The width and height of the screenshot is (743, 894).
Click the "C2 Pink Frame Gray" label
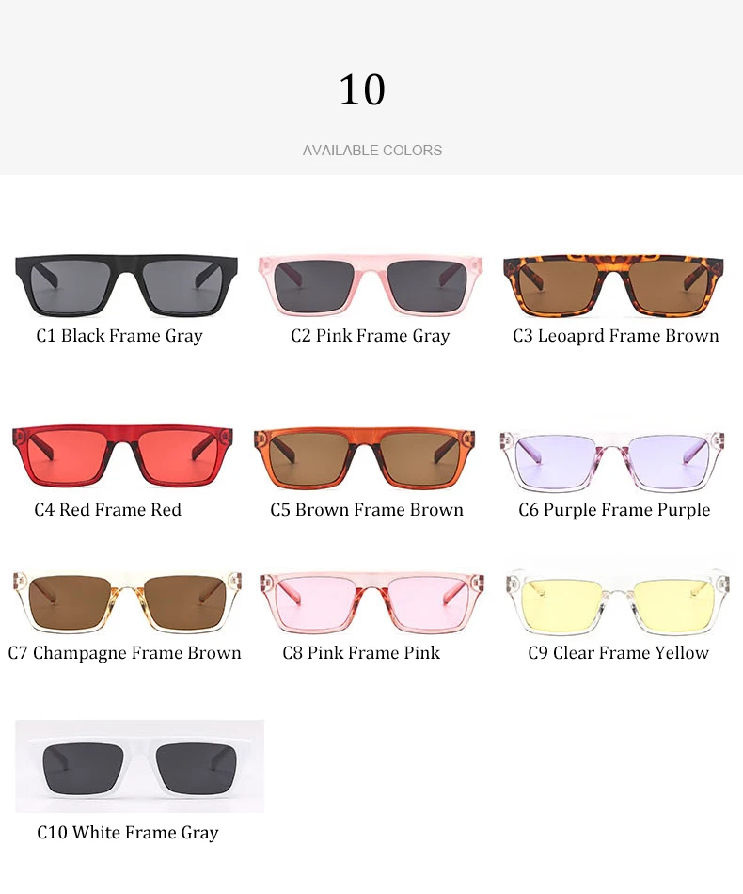pos(371,336)
